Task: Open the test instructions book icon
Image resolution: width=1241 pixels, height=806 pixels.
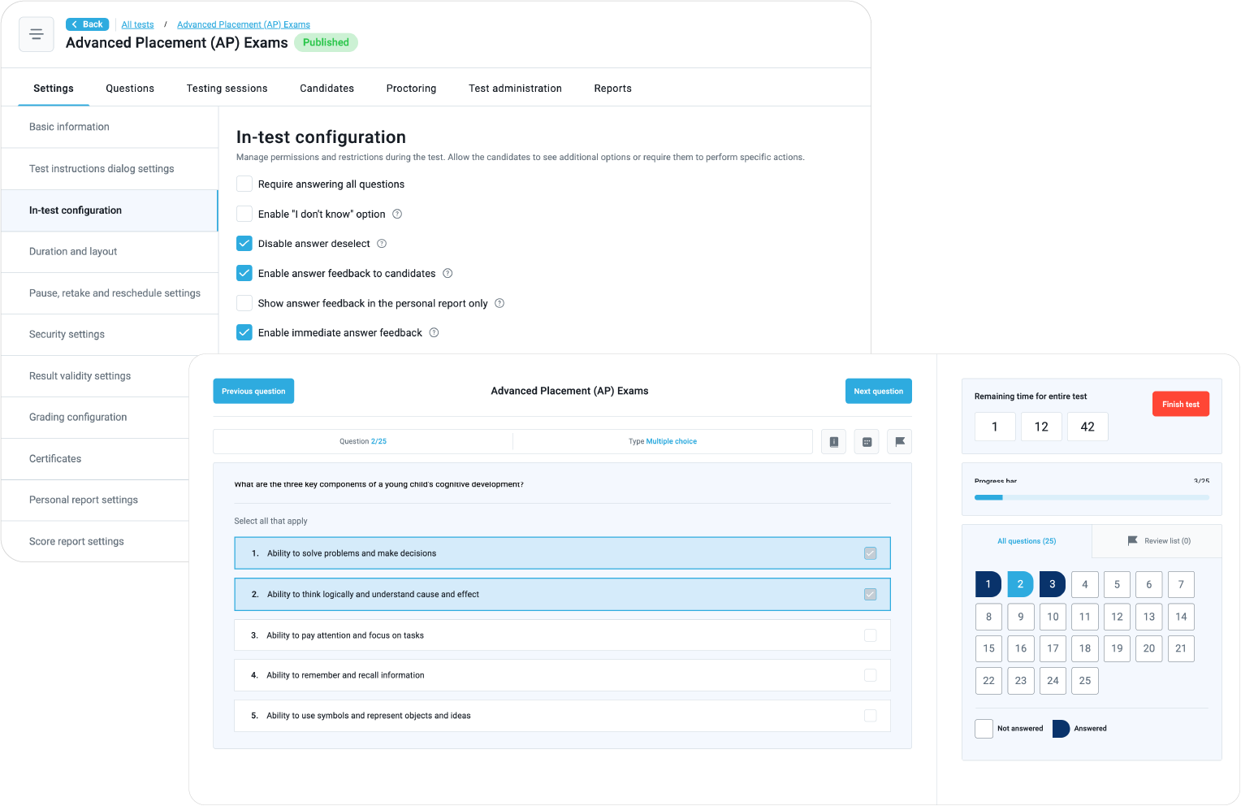Action: point(833,442)
